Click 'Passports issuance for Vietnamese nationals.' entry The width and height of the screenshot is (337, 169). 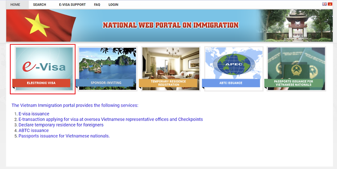pyautogui.click(x=64, y=136)
